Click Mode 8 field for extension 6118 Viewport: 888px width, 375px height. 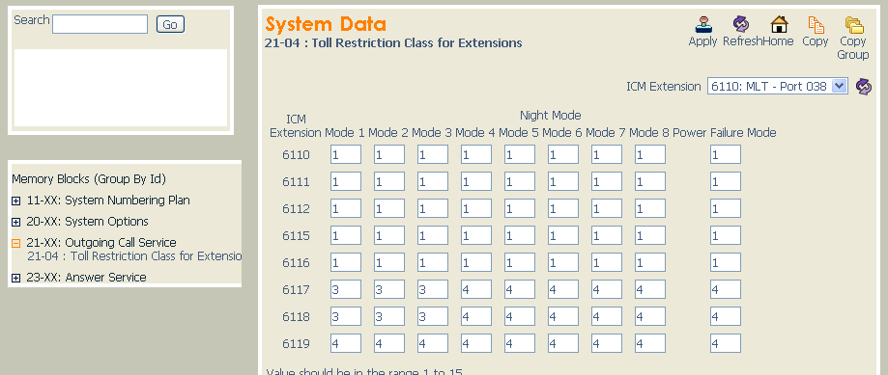pos(650,317)
